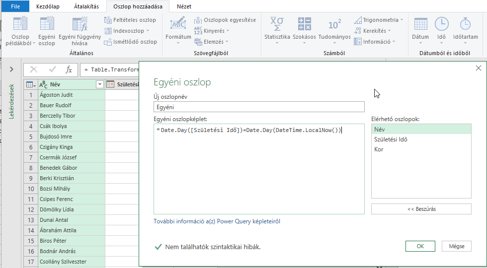
Task: Click the cell Czigány Kinga
Action: point(72,147)
